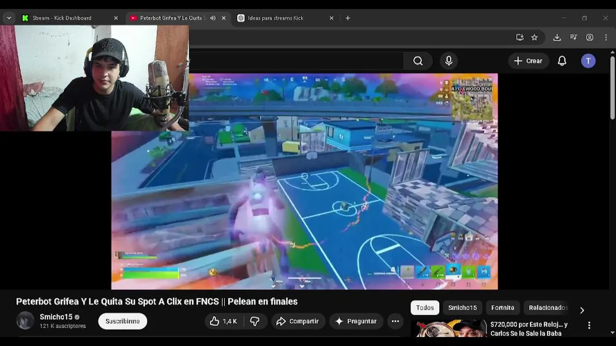Restore the browser window size
This screenshot has height=346, width=616.
pyautogui.click(x=584, y=18)
